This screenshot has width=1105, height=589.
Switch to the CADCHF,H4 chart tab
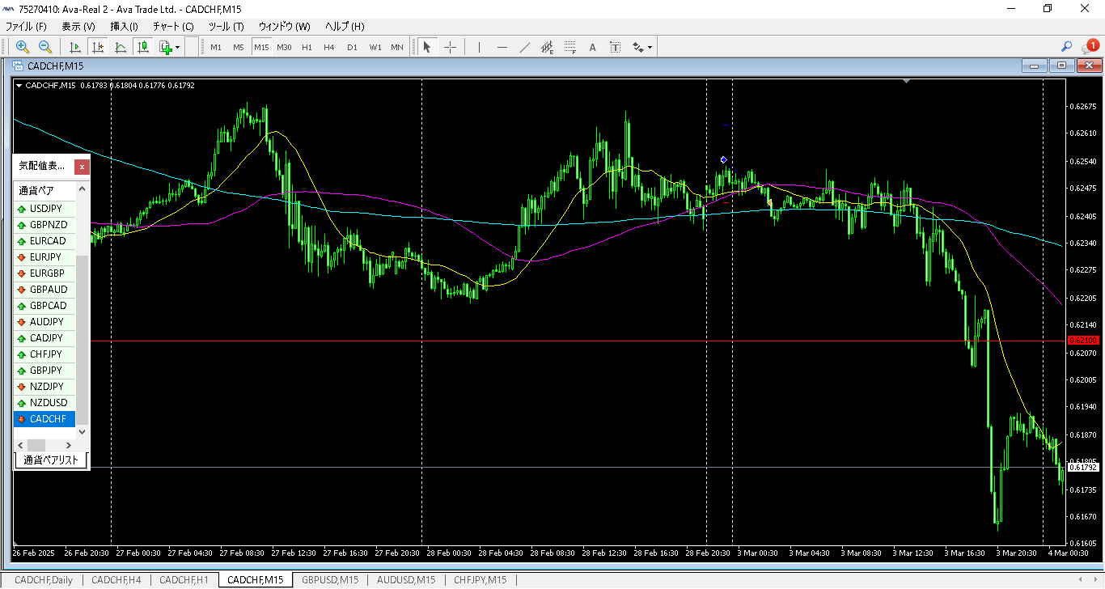tap(116, 580)
